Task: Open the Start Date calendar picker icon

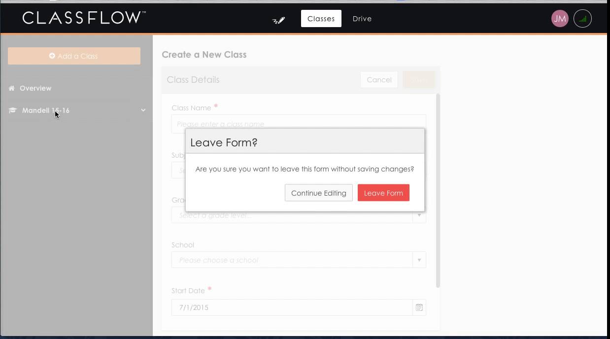Action: (x=419, y=307)
